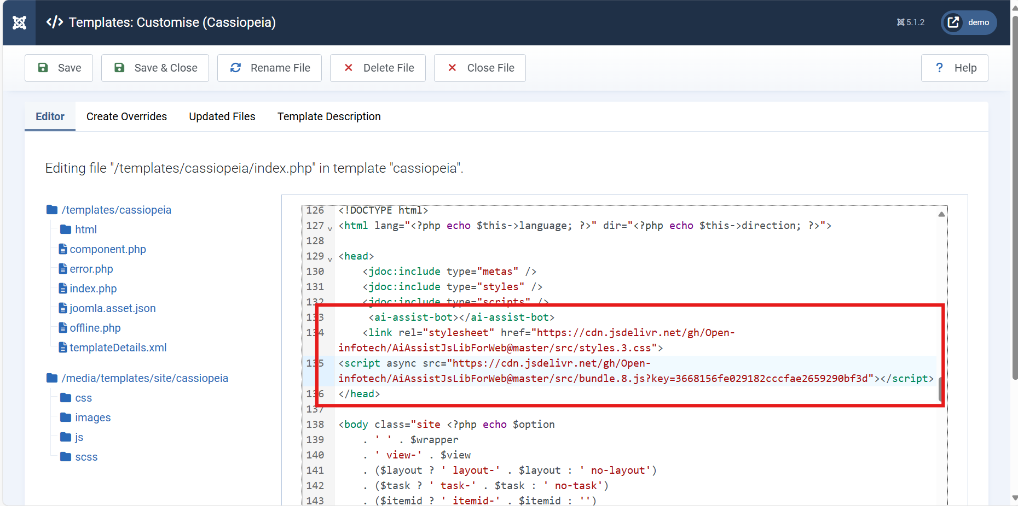Viewport: 1018px width, 506px height.
Task: Click the offline.php file icon
Action: 63,328
